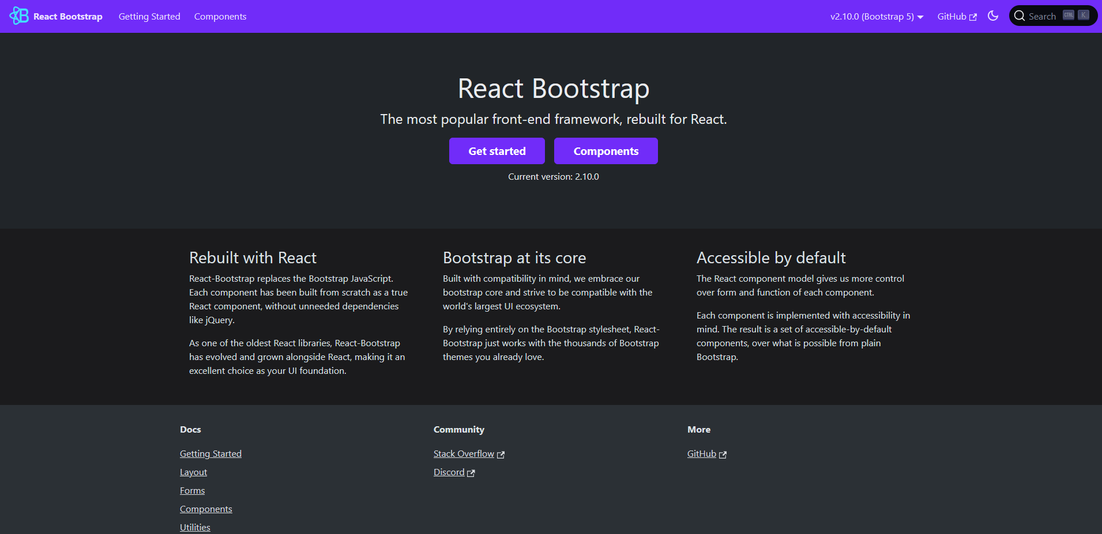The height and width of the screenshot is (534, 1102).
Task: Click external-link icon beside Stack Overflow
Action: tap(501, 455)
